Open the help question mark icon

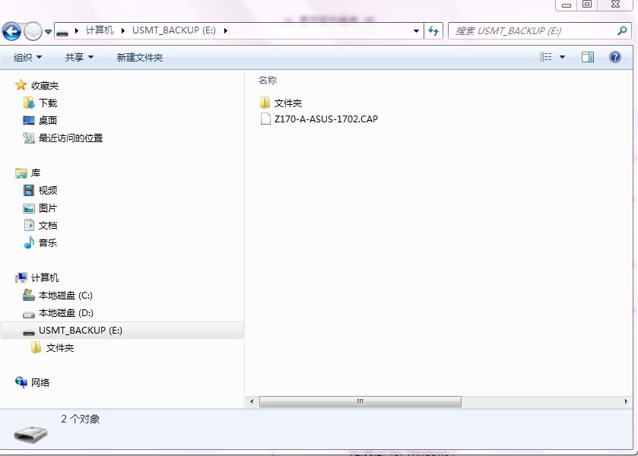click(x=614, y=57)
